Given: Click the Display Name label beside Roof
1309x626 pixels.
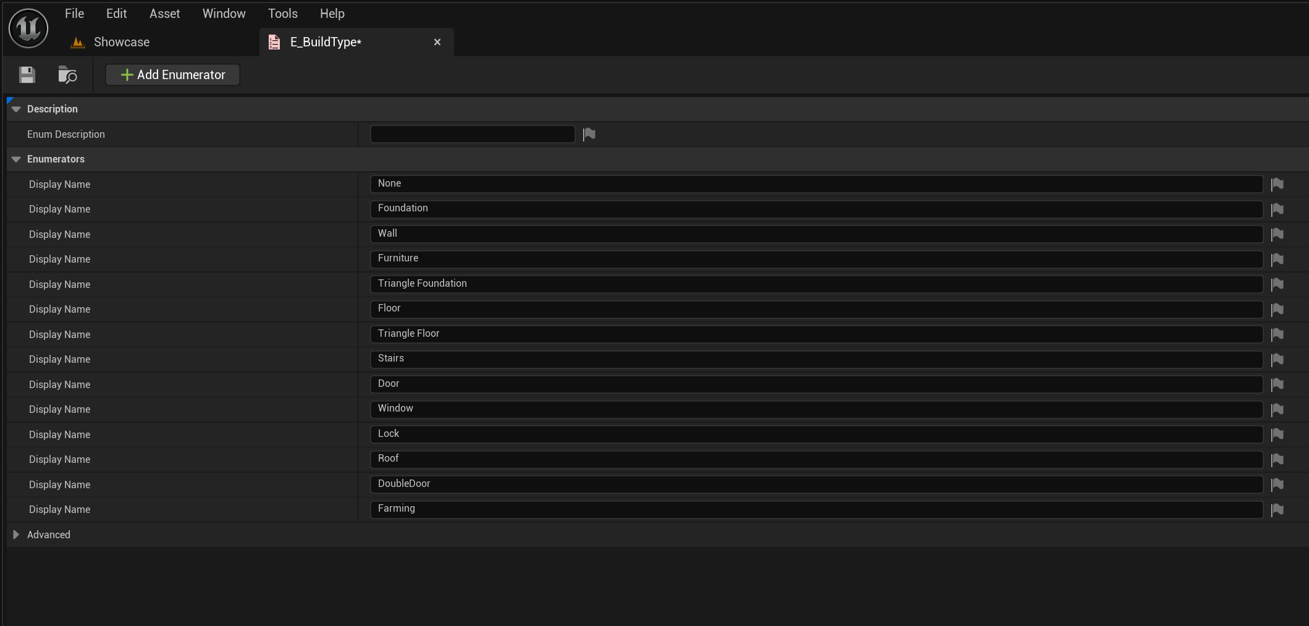Looking at the screenshot, I should [59, 459].
